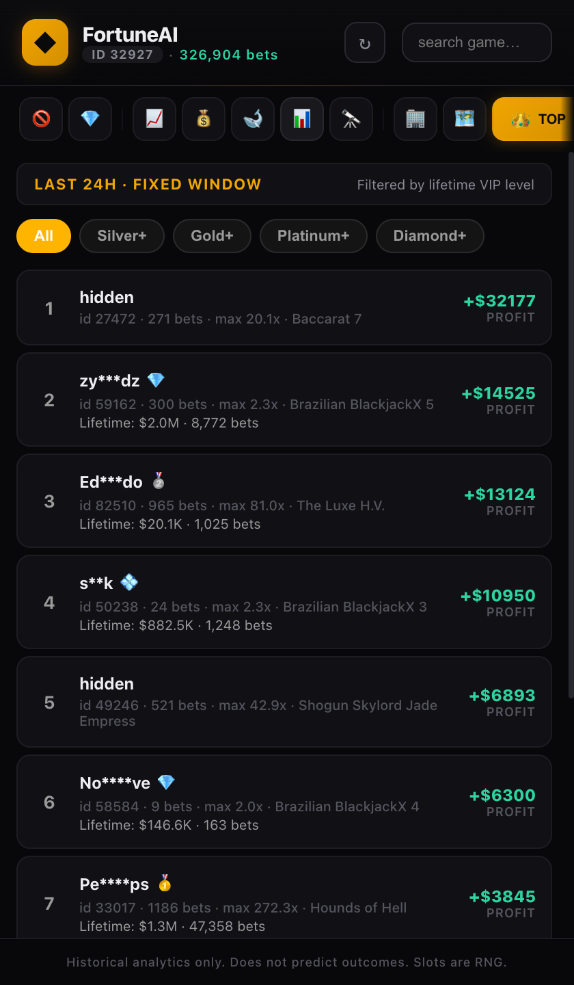Switch to the Diamond+ filter
The width and height of the screenshot is (574, 985).
(x=430, y=235)
